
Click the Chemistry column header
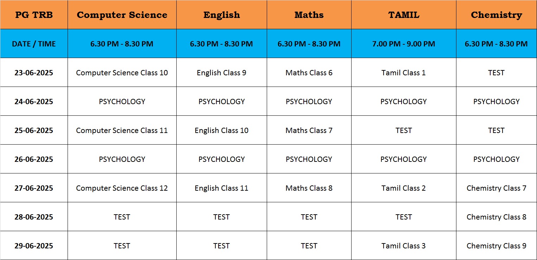(x=496, y=15)
